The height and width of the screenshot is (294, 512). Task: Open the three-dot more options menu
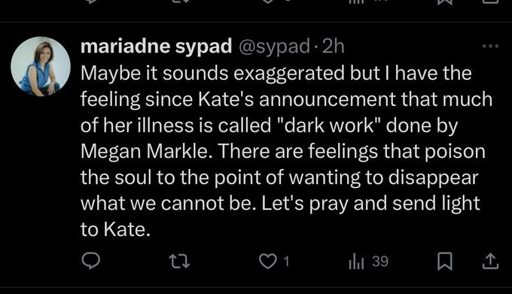tap(490, 47)
